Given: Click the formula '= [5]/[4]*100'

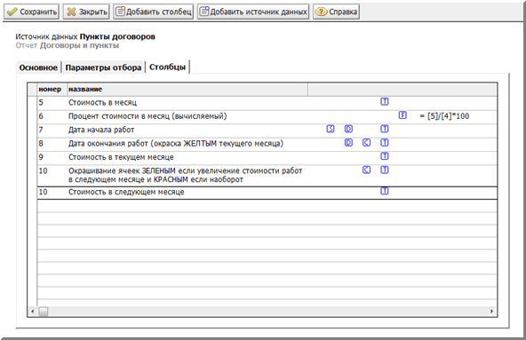Looking at the screenshot, I should [444, 116].
